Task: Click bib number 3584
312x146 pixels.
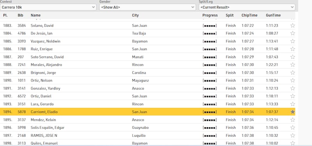Action: click(21, 25)
